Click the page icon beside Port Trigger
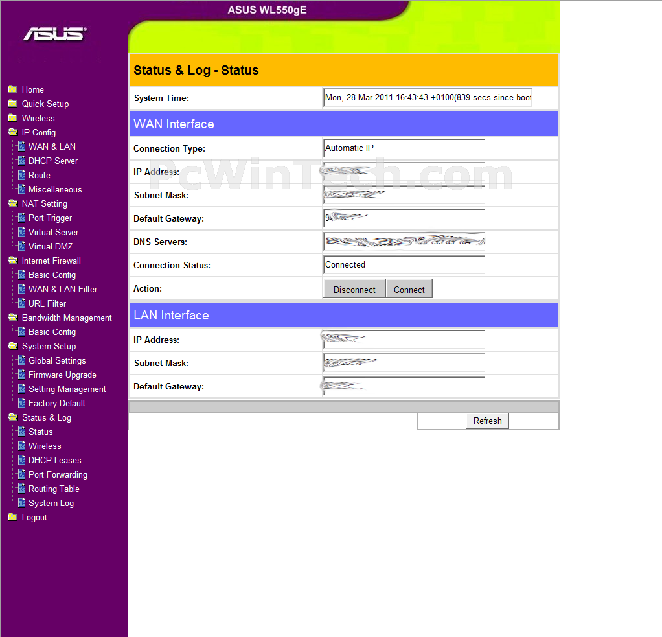Viewport: 662px width, 637px height. click(21, 218)
